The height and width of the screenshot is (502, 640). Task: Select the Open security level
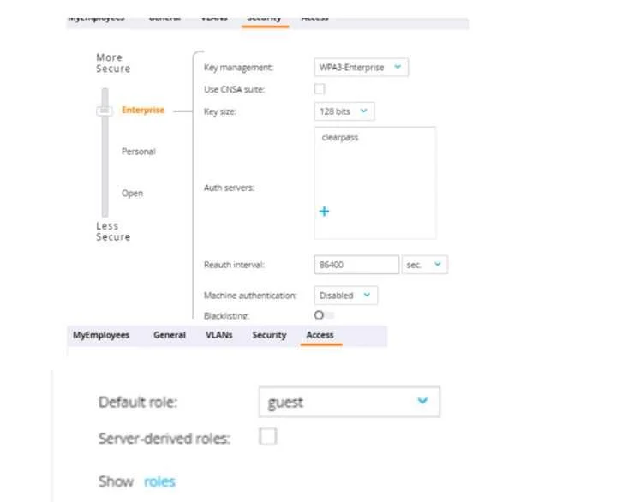point(132,194)
